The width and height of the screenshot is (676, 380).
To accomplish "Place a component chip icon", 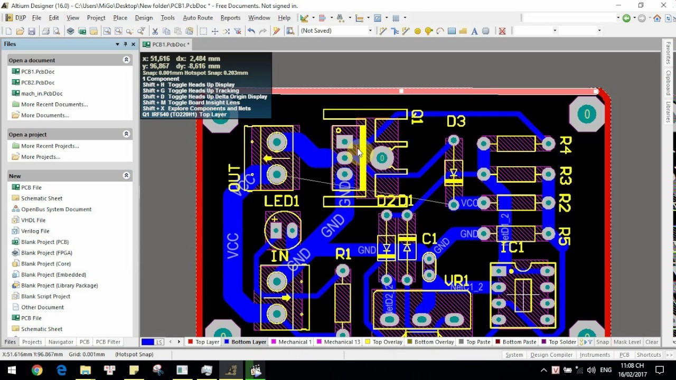I will point(486,31).
